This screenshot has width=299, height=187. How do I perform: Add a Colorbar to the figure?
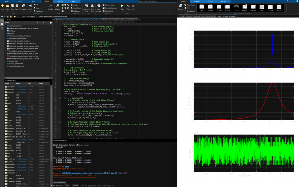(253, 8)
